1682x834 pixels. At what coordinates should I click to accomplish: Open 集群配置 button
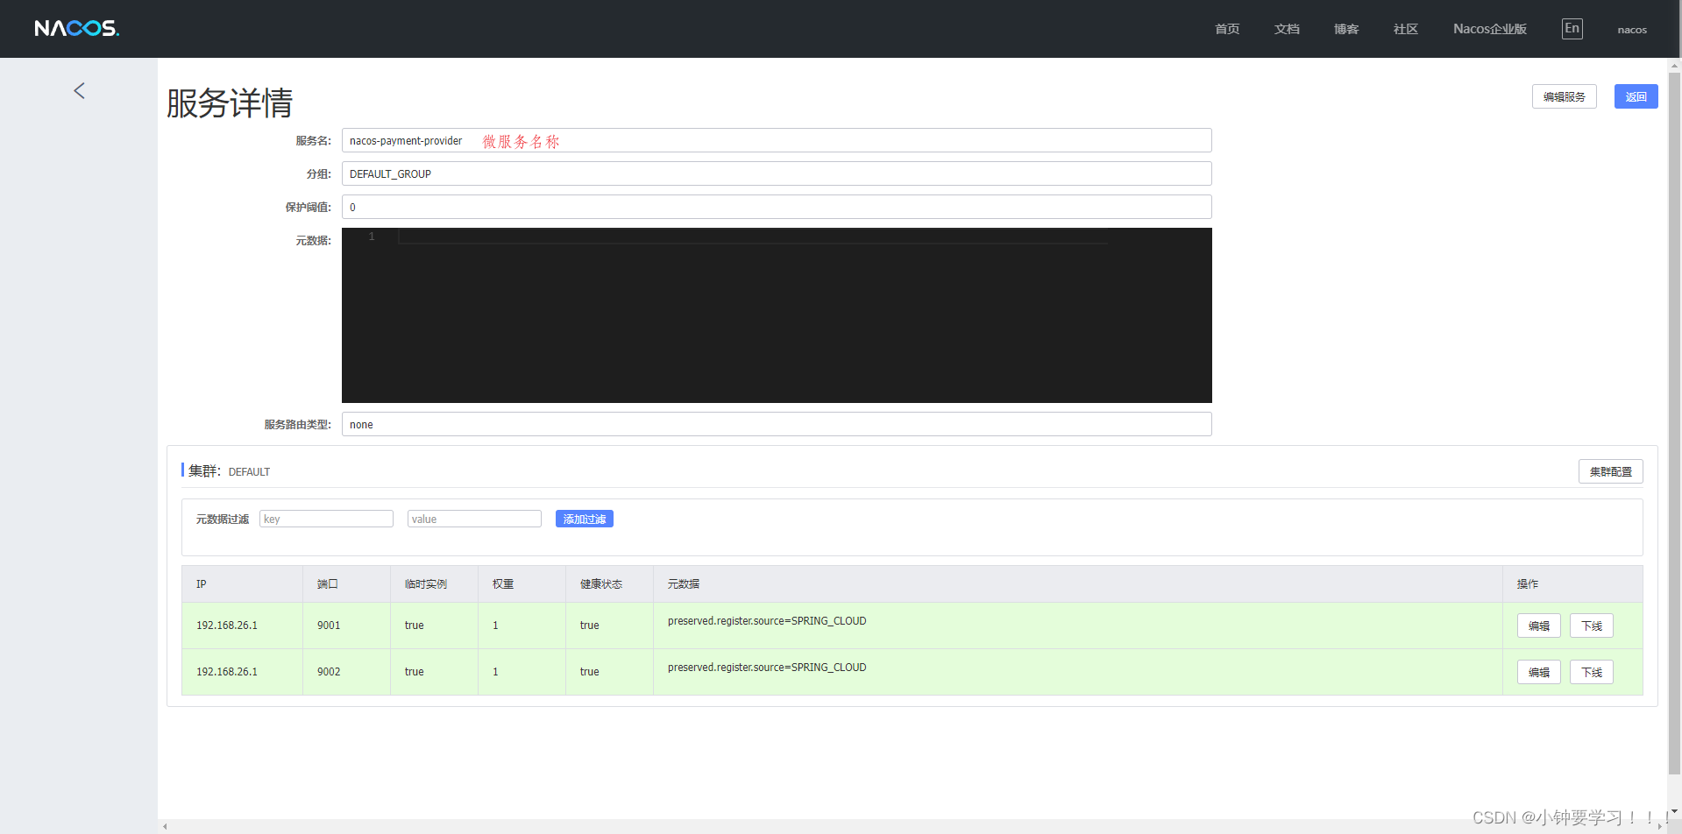tap(1611, 471)
